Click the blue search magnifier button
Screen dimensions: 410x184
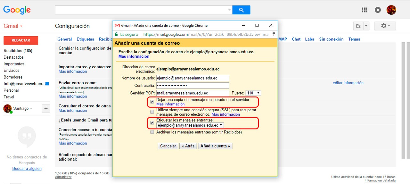(x=241, y=10)
